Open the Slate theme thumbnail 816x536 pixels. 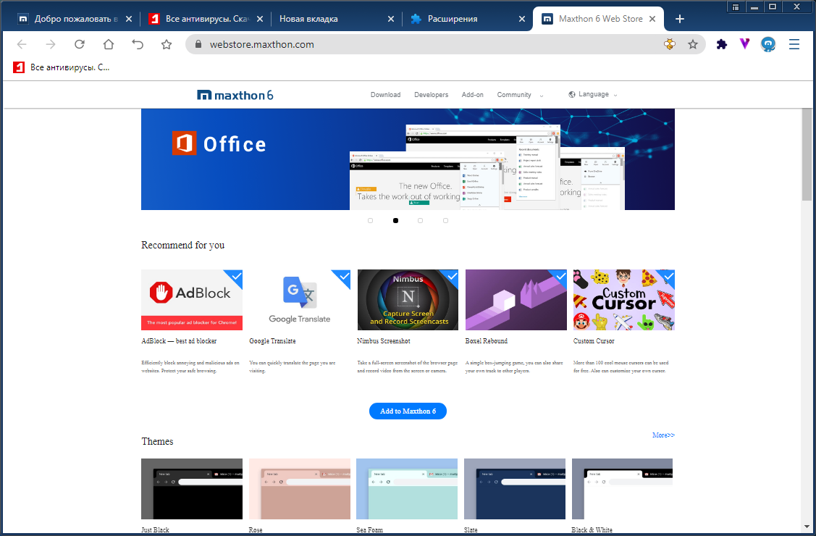point(515,489)
